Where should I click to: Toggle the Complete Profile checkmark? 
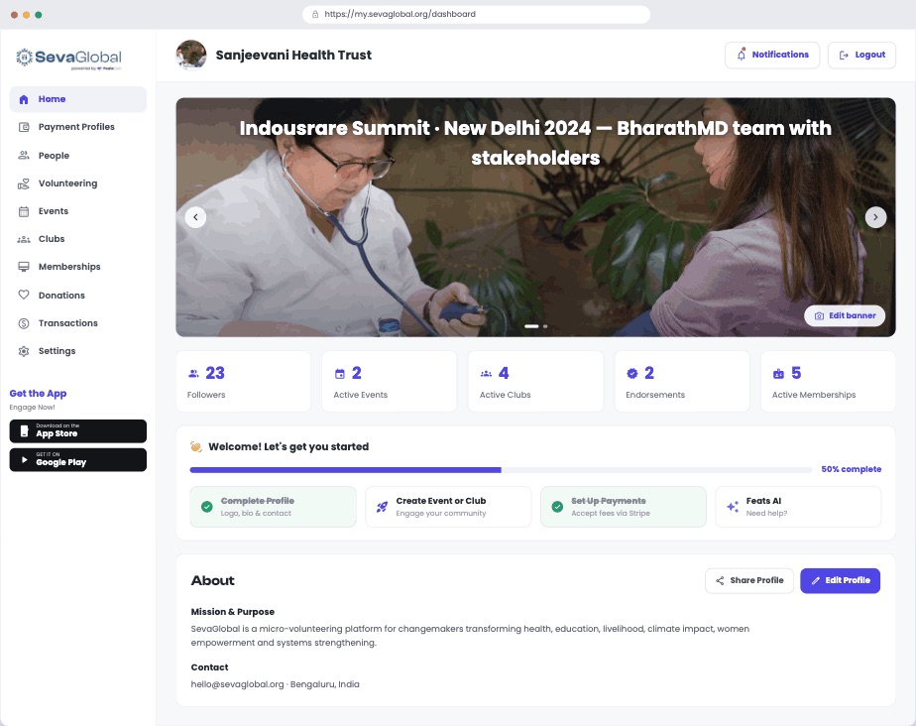coord(207,507)
